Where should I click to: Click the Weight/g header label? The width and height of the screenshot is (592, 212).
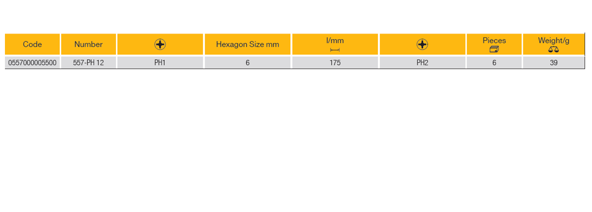[x=554, y=40]
